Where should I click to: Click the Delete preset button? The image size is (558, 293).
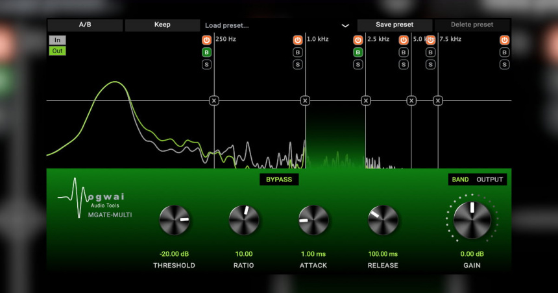coord(472,25)
